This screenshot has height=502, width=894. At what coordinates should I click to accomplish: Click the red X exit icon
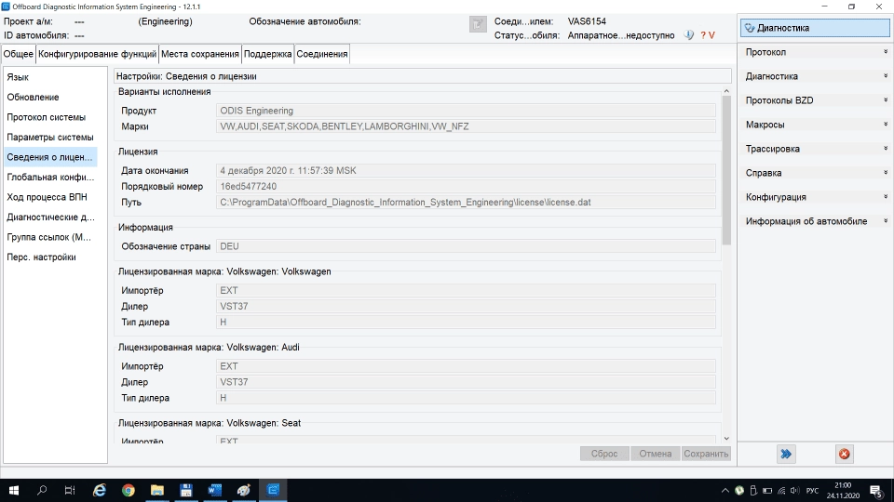point(845,454)
